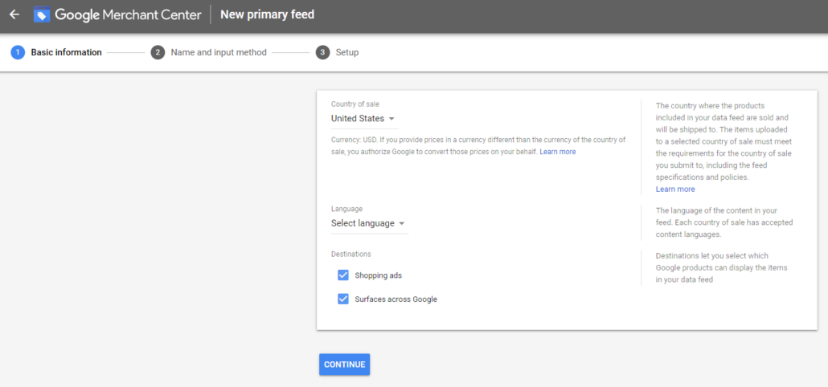Uncheck the Surfaces across Google checkbox
Screen dimensions: 828x387
tap(343, 299)
